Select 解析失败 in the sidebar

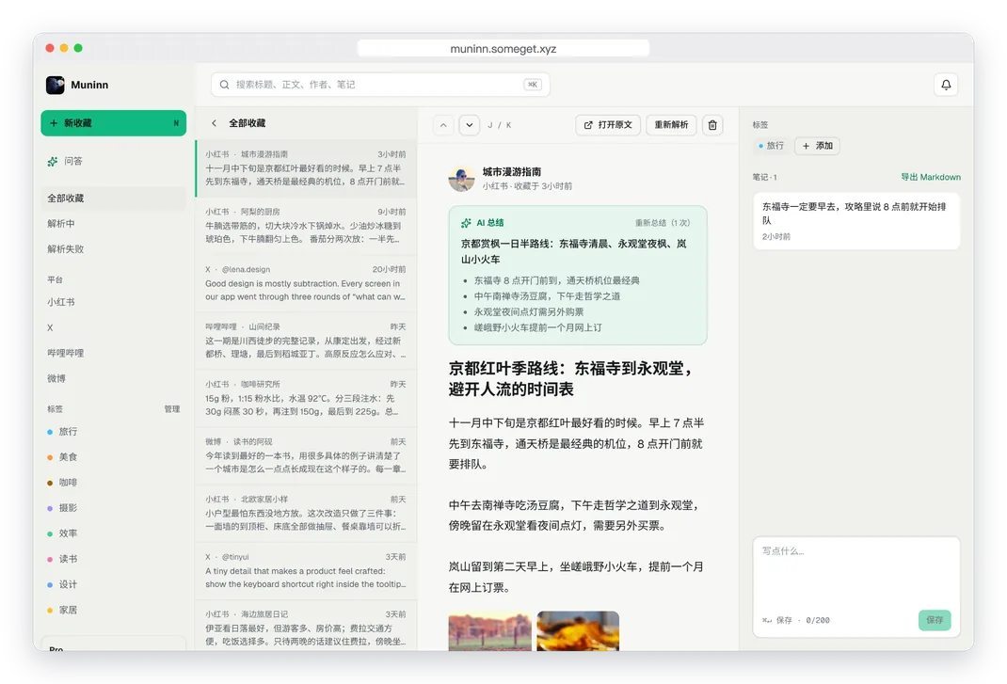[114, 249]
